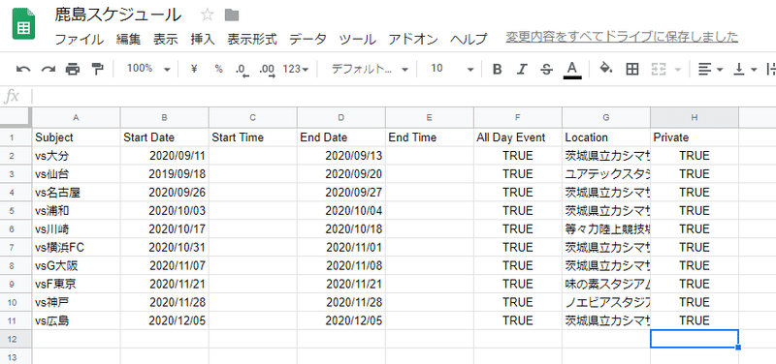This screenshot has width=776, height=364.
Task: Select column H header
Action: (695, 117)
